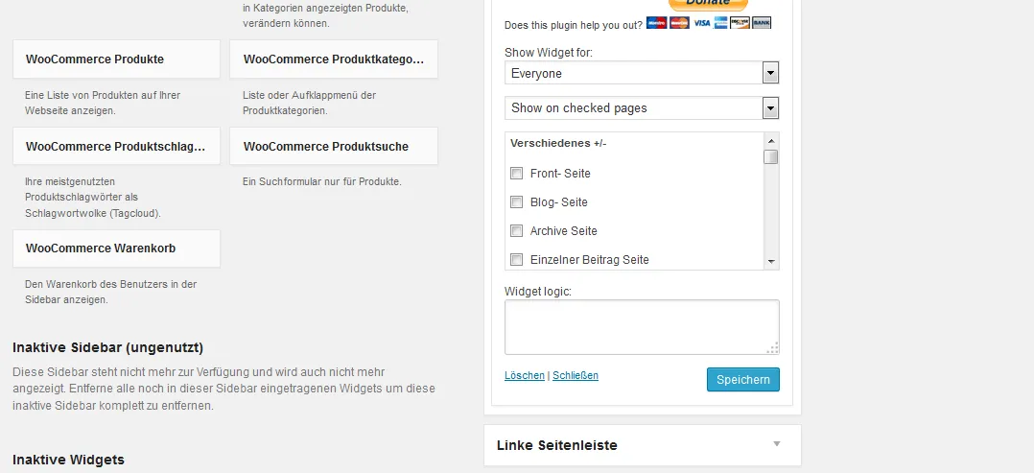Select the WooCommerce Produkte widget
Viewport: 1034px width, 473px height.
116,59
